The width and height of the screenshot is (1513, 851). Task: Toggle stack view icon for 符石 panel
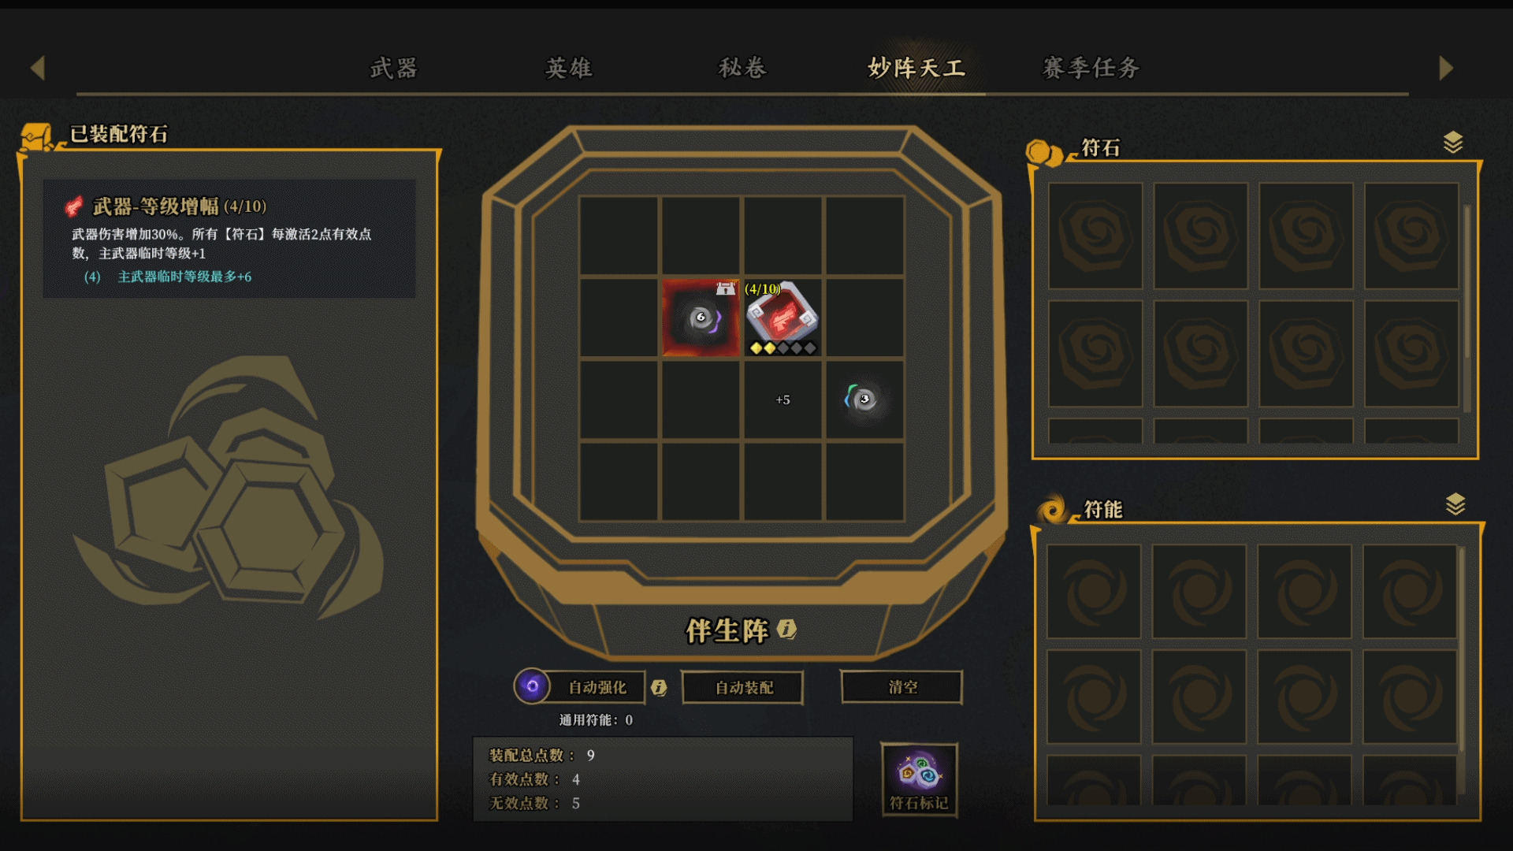tap(1453, 143)
